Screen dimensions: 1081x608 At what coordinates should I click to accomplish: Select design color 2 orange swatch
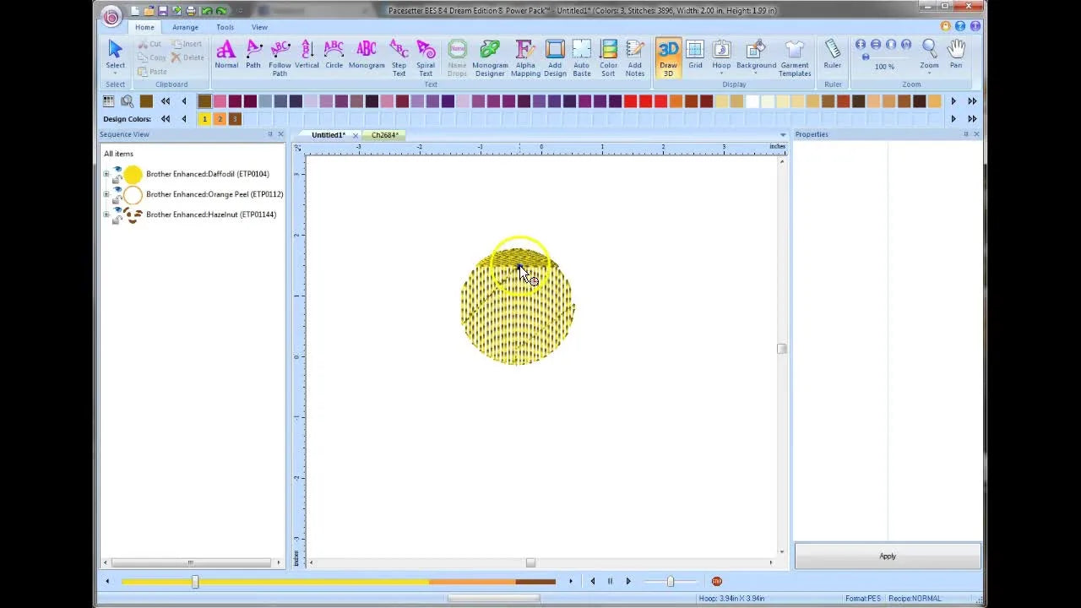(x=220, y=119)
